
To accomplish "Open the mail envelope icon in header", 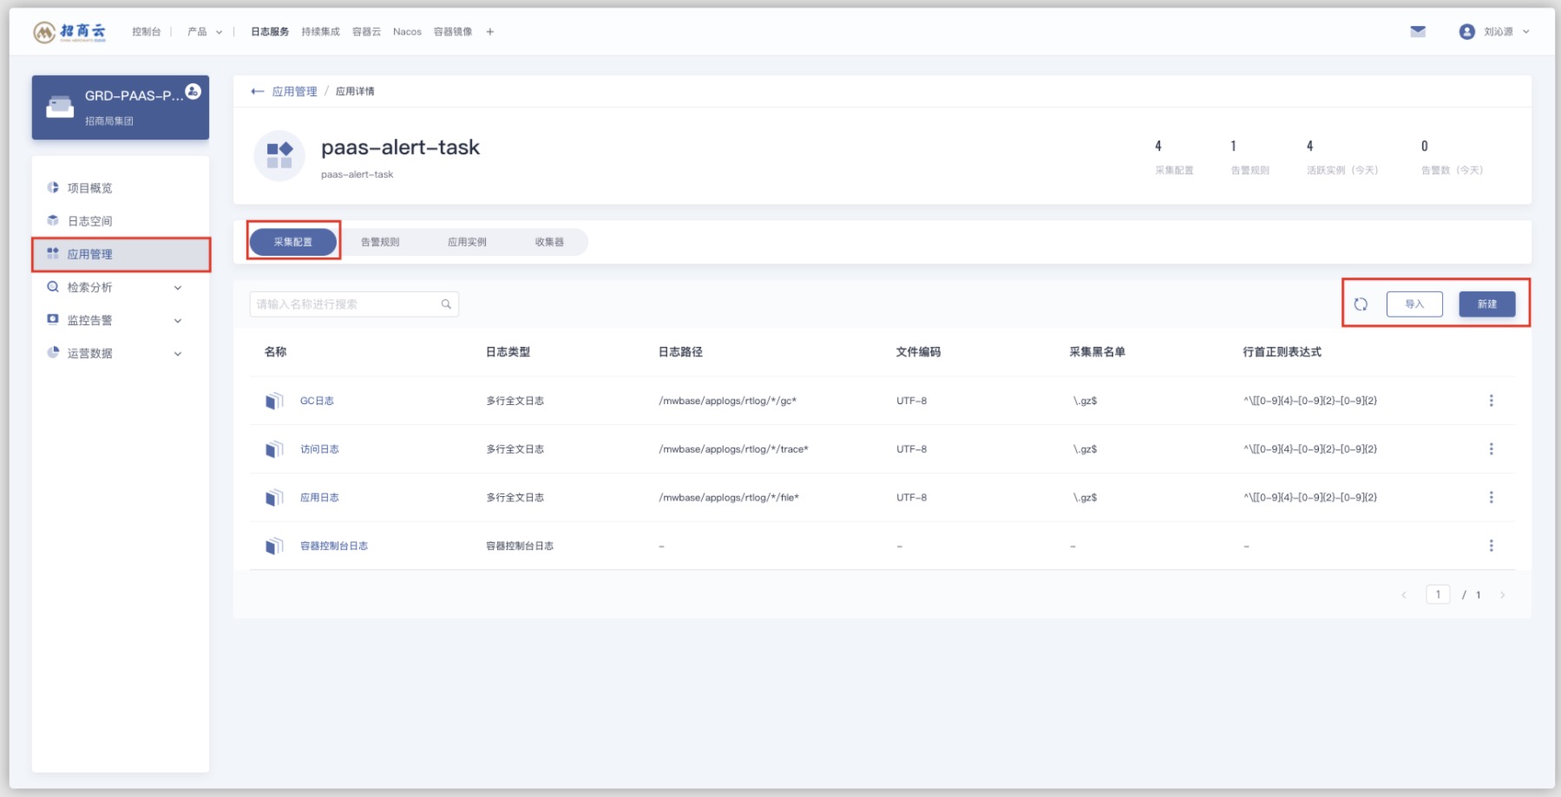I will [1418, 31].
